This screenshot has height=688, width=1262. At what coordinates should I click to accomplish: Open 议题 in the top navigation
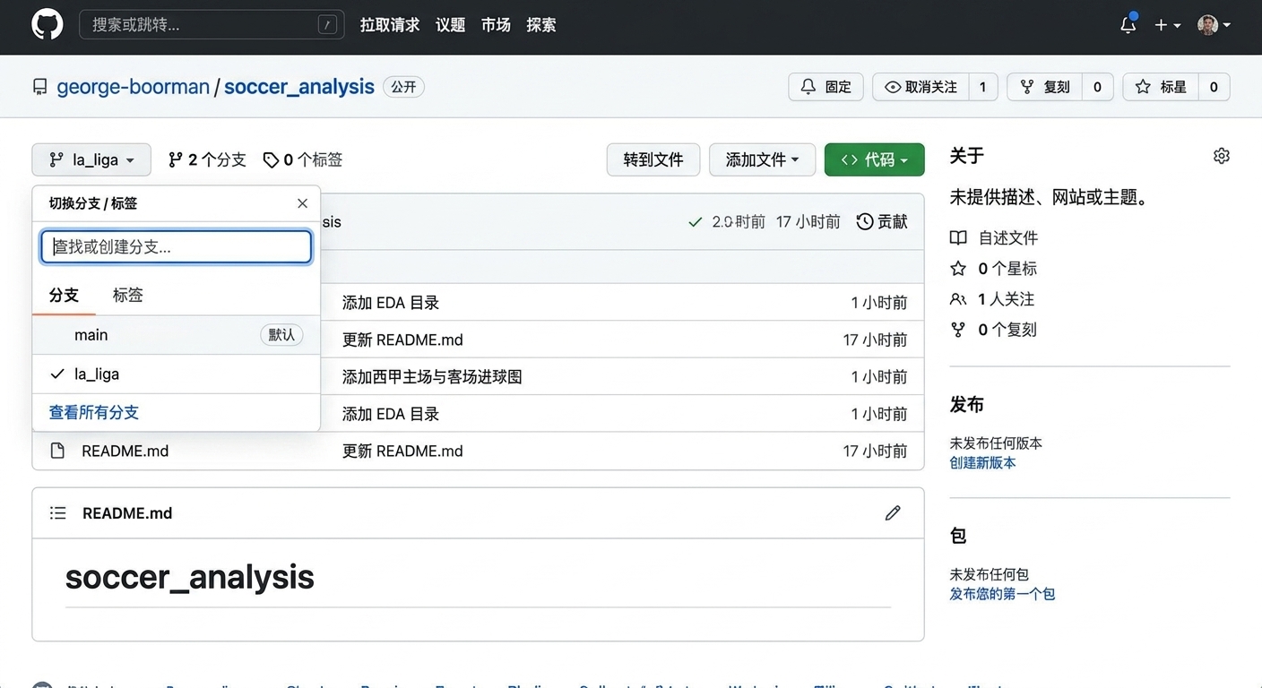click(450, 25)
